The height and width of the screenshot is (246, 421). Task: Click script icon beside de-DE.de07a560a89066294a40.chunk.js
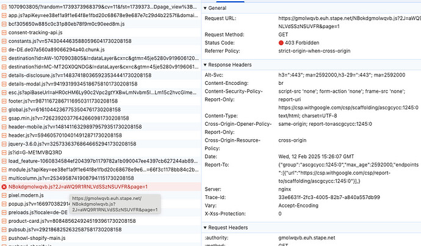click(4, 49)
